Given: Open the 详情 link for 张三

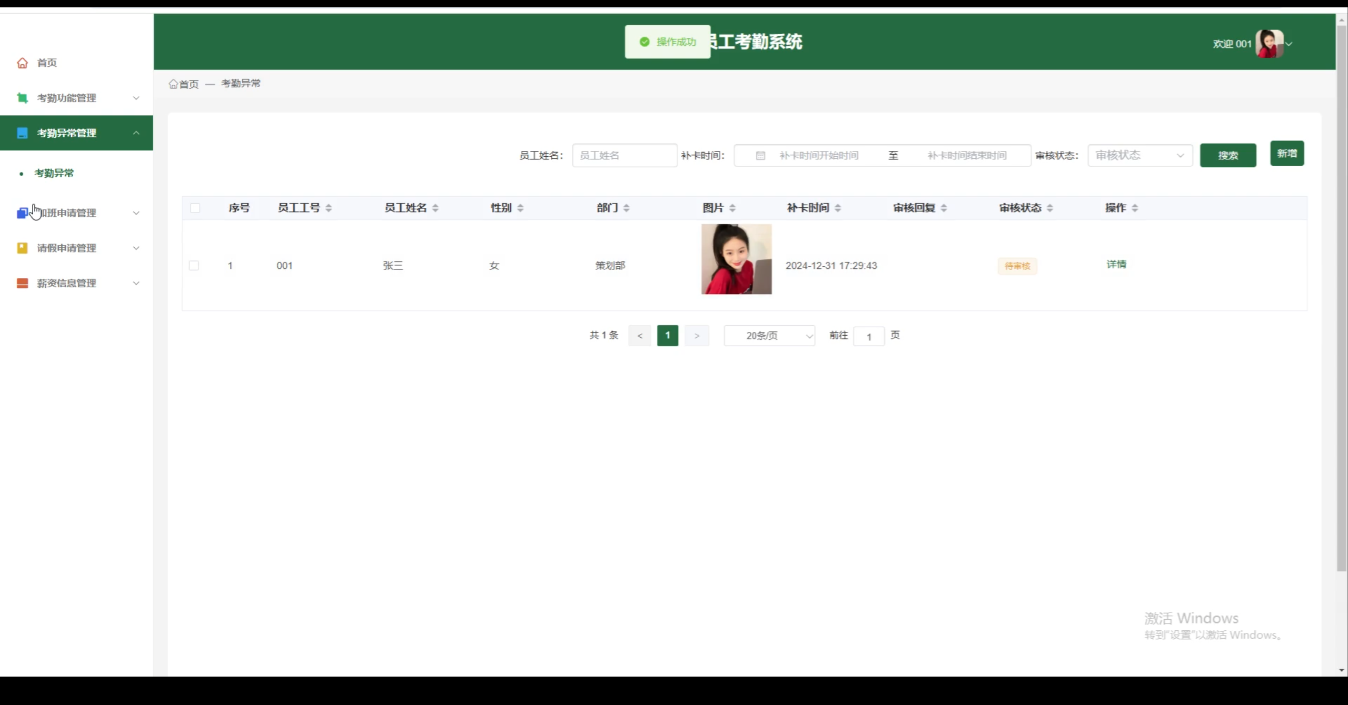Looking at the screenshot, I should [x=1116, y=265].
